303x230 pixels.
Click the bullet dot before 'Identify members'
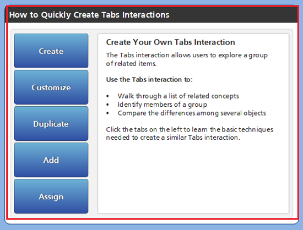click(x=107, y=105)
